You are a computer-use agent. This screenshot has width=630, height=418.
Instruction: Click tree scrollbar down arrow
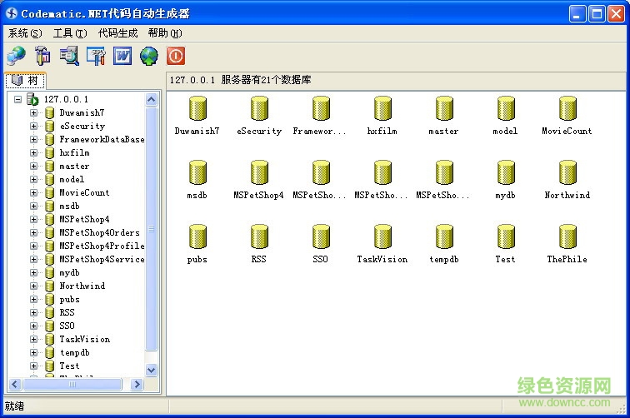click(x=152, y=370)
